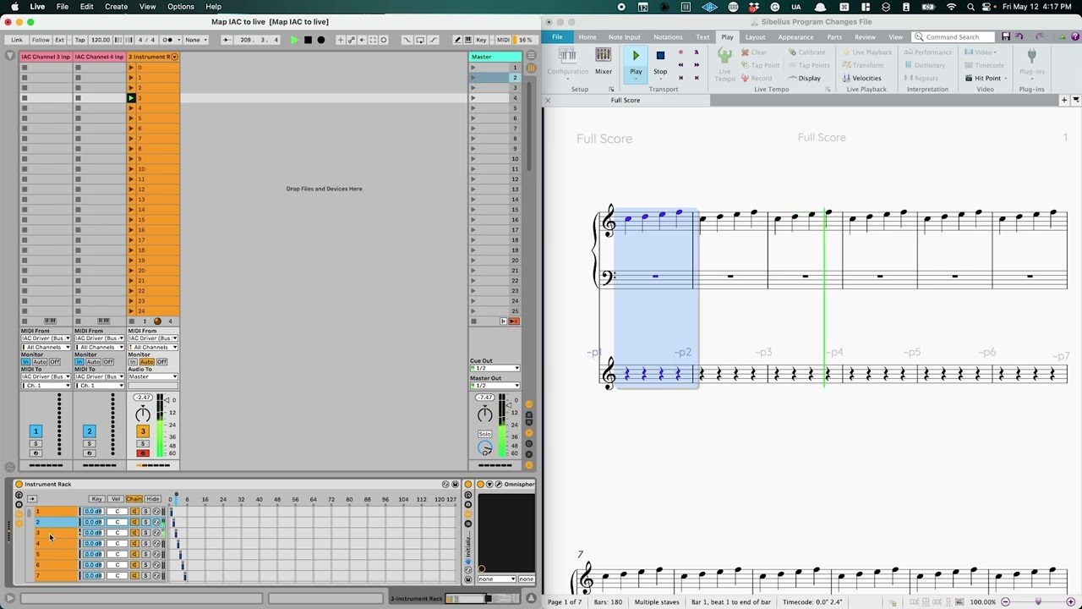Click the Command Search field
The image size is (1082, 609).
click(954, 37)
